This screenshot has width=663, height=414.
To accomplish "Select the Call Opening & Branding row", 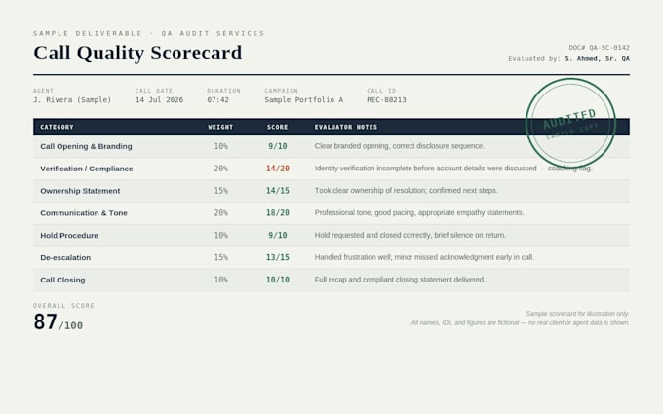I will 331,146.
